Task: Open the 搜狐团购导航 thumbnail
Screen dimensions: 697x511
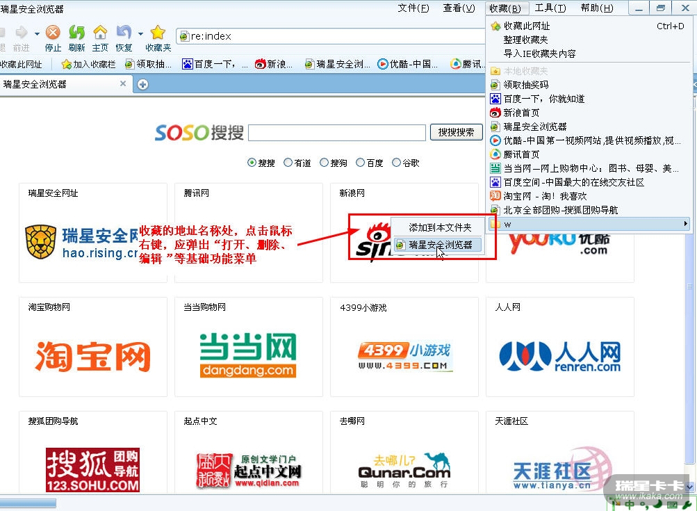Action: (x=93, y=453)
